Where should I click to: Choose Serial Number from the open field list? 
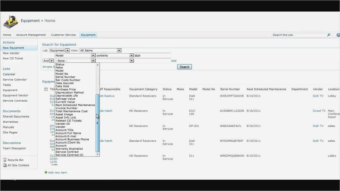[65, 77]
